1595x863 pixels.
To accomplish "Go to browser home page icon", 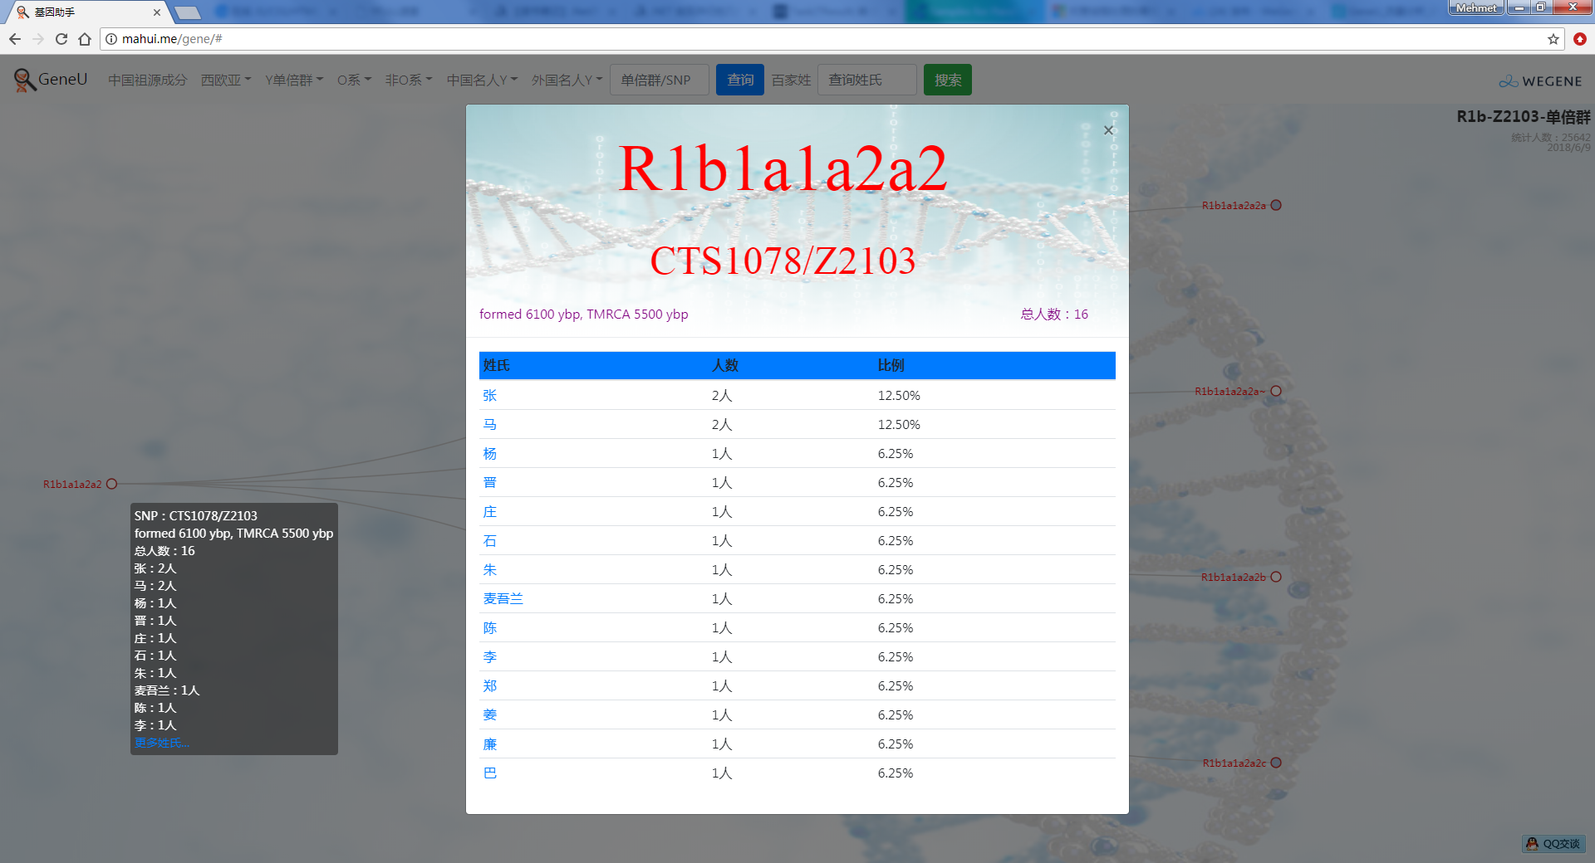I will (85, 39).
